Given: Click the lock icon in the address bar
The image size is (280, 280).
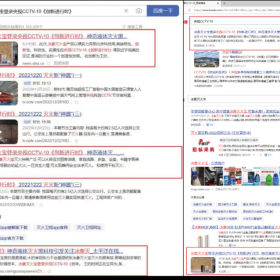Looking at the screenshot, I should point(189,10).
